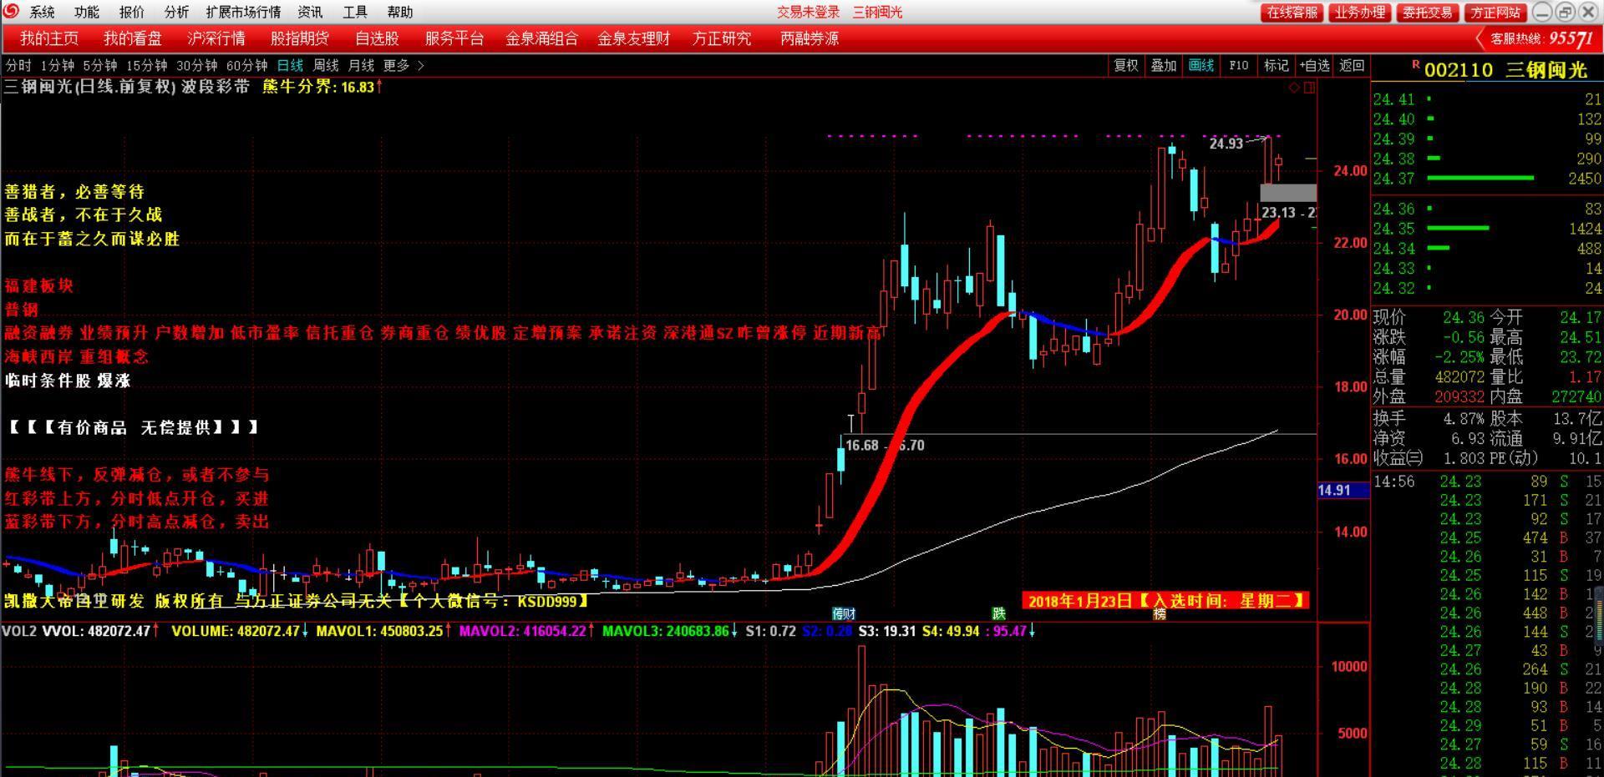
Task: Open the 扩展市场行情 menu
Action: click(243, 12)
